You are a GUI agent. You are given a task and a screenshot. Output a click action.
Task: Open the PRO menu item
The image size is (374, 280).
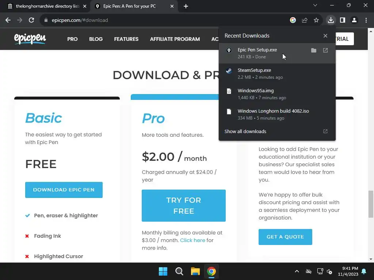pos(72,39)
